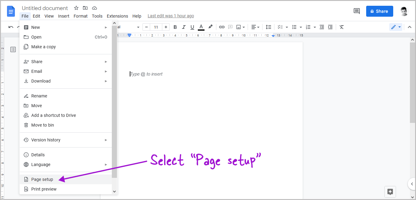Viewport: 416px width, 200px height.
Task: Open the 'Last edit was 1 hour ago' link
Action: 171,16
